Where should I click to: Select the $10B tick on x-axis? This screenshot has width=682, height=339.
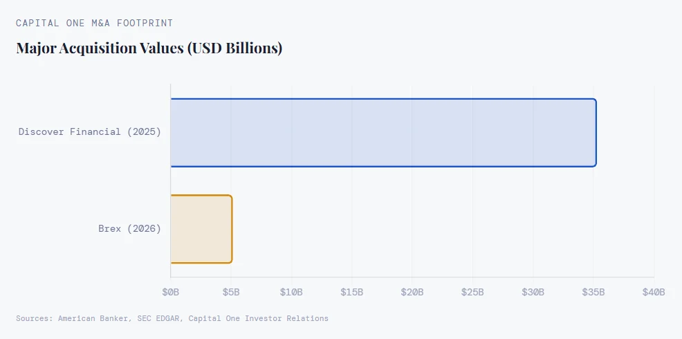pyautogui.click(x=291, y=292)
